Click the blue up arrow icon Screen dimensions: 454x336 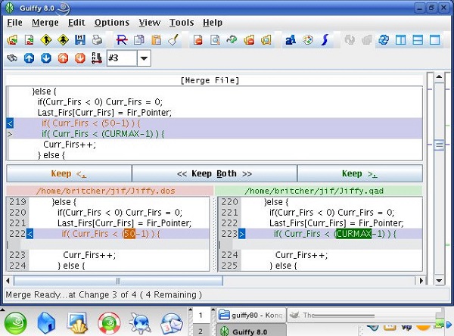(x=29, y=58)
